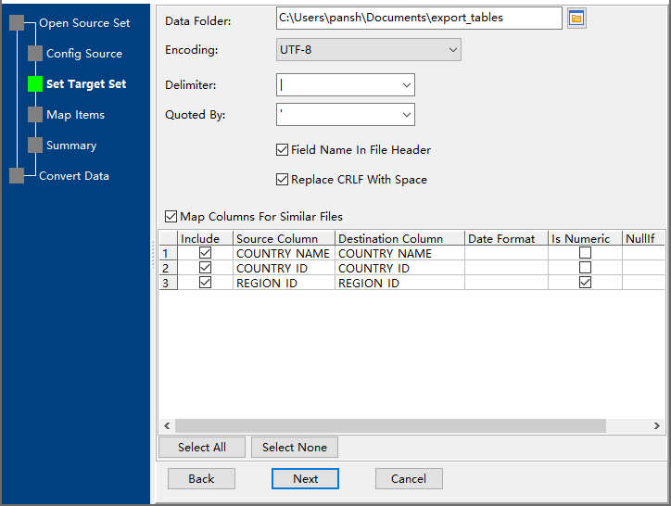Click the Map Items step icon

[x=35, y=115]
